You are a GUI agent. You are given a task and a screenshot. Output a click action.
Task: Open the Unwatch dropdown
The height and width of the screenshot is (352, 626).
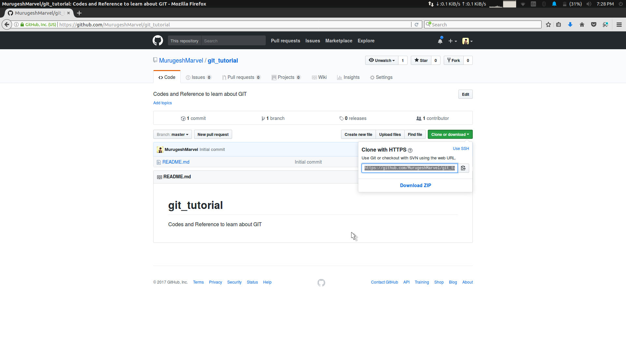pos(382,60)
